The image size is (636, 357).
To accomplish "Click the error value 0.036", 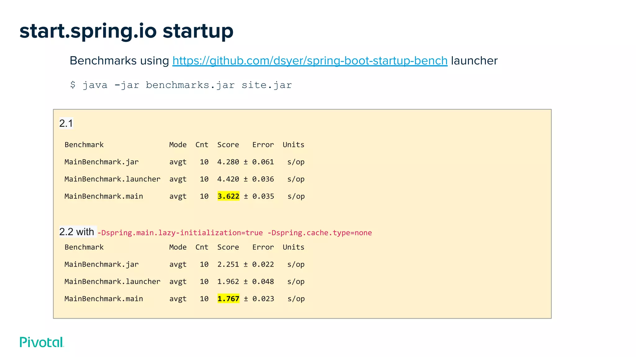I will (263, 179).
